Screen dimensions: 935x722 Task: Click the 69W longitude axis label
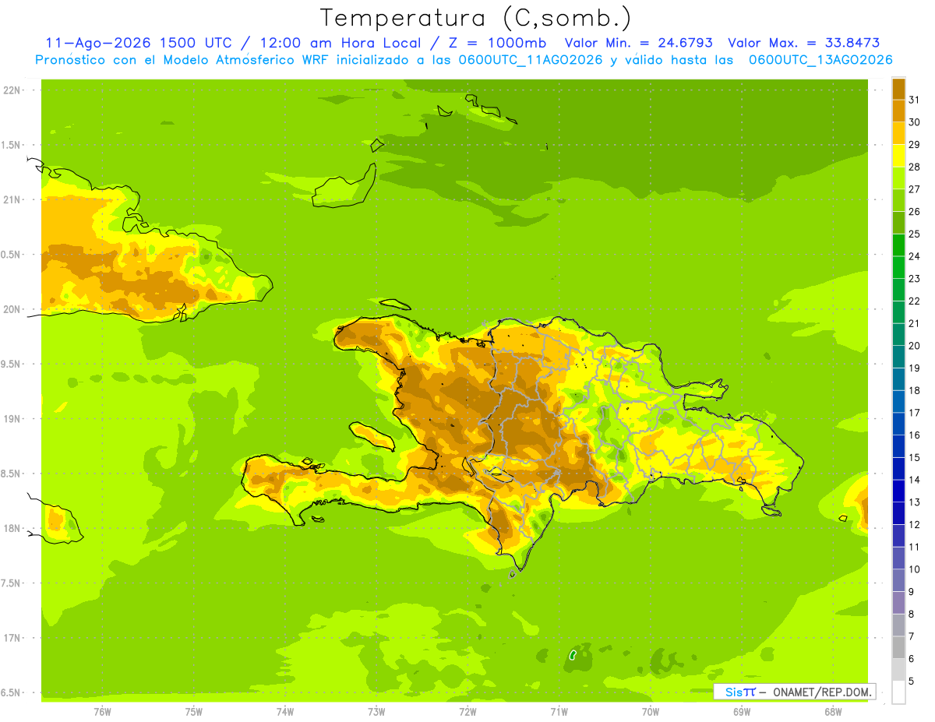pos(742,712)
